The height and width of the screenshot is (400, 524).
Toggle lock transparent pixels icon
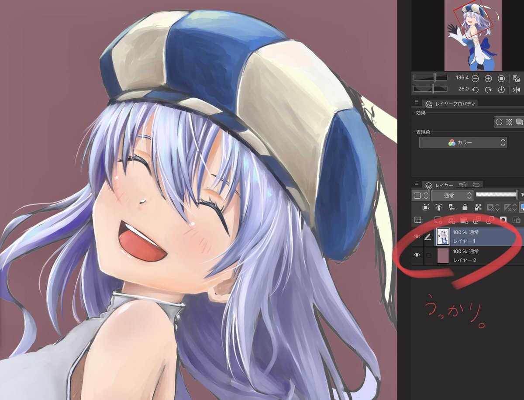(478, 208)
